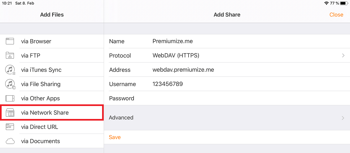This screenshot has height=153, width=350.
Task: Expand Protocol options chevron
Action: (343, 56)
